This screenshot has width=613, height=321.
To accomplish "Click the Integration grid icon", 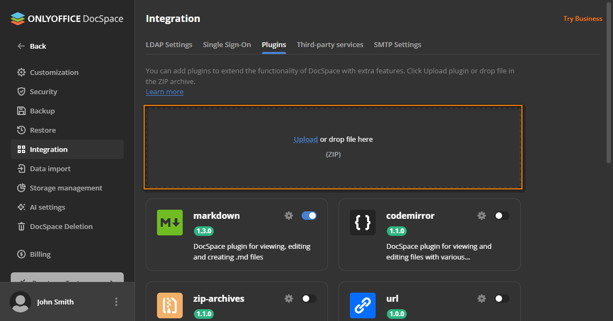I will pos(21,149).
